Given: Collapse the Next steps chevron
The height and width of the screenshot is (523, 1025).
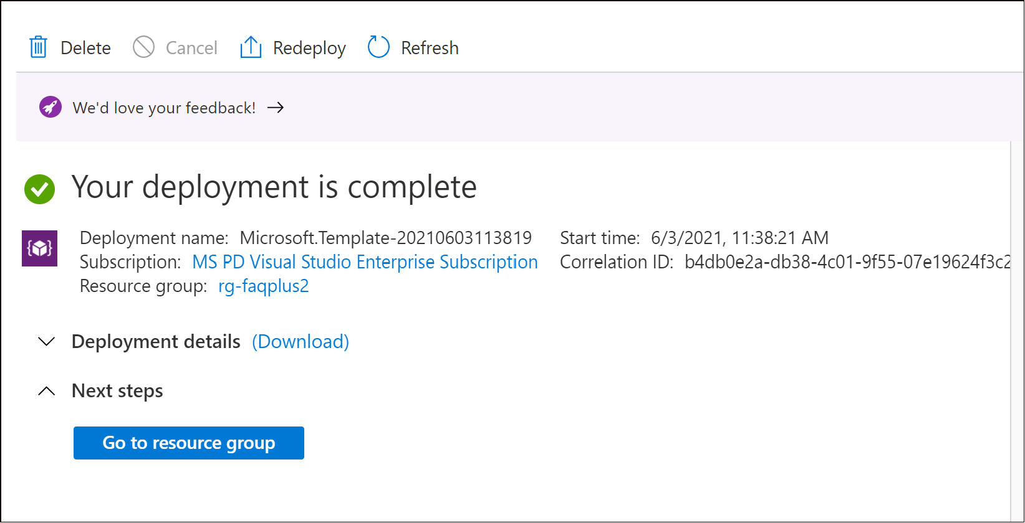Looking at the screenshot, I should tap(47, 391).
